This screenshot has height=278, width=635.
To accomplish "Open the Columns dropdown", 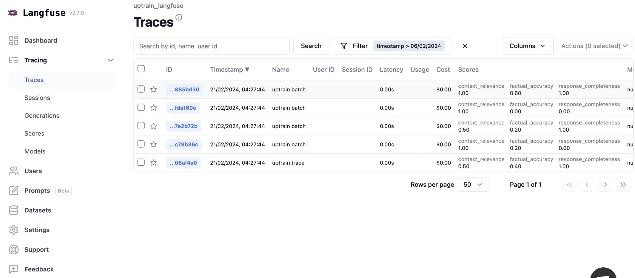I will point(528,46).
